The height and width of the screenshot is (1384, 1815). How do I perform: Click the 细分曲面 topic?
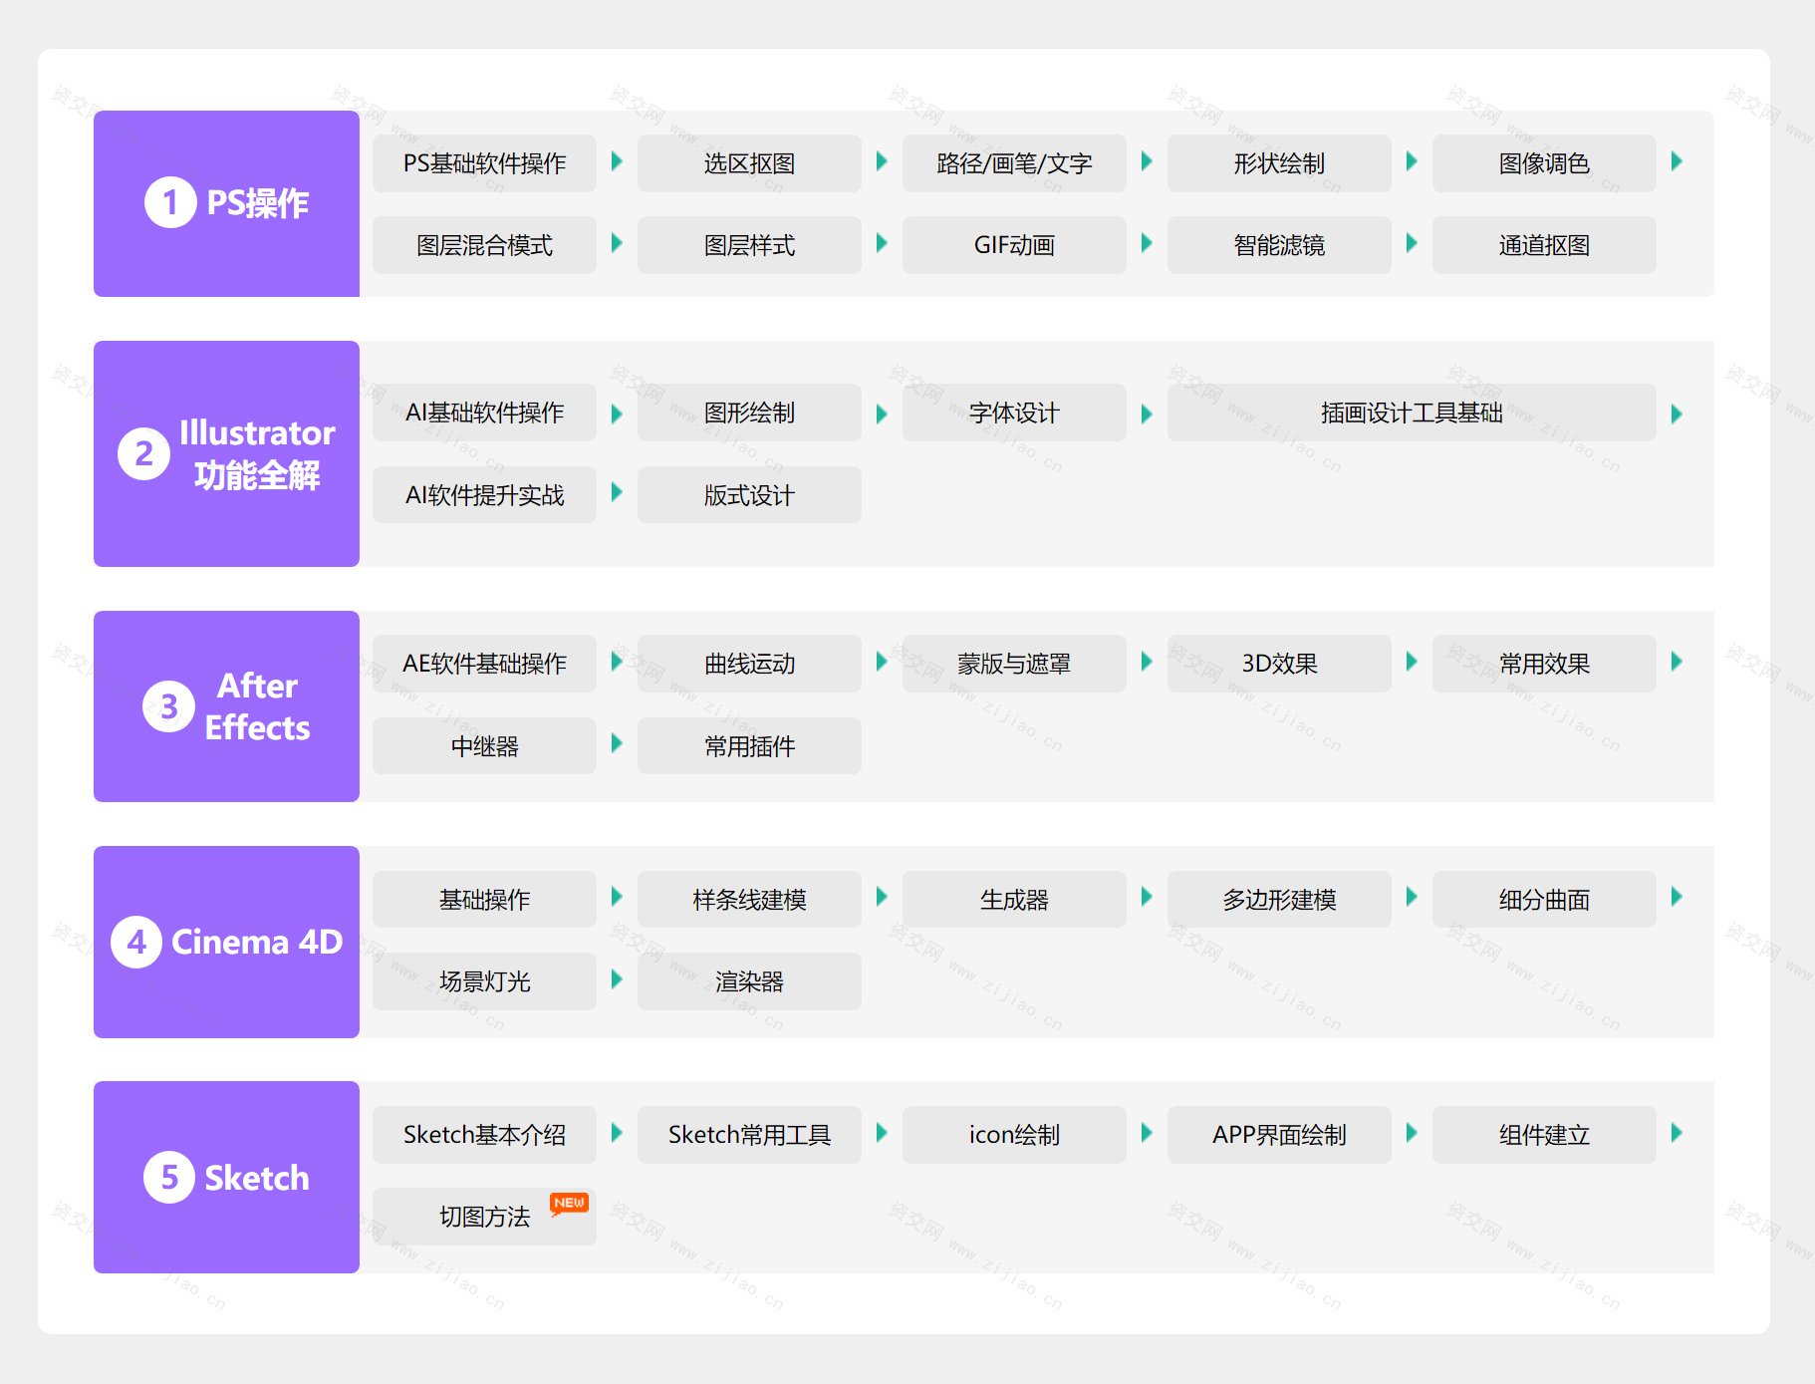tap(1544, 900)
